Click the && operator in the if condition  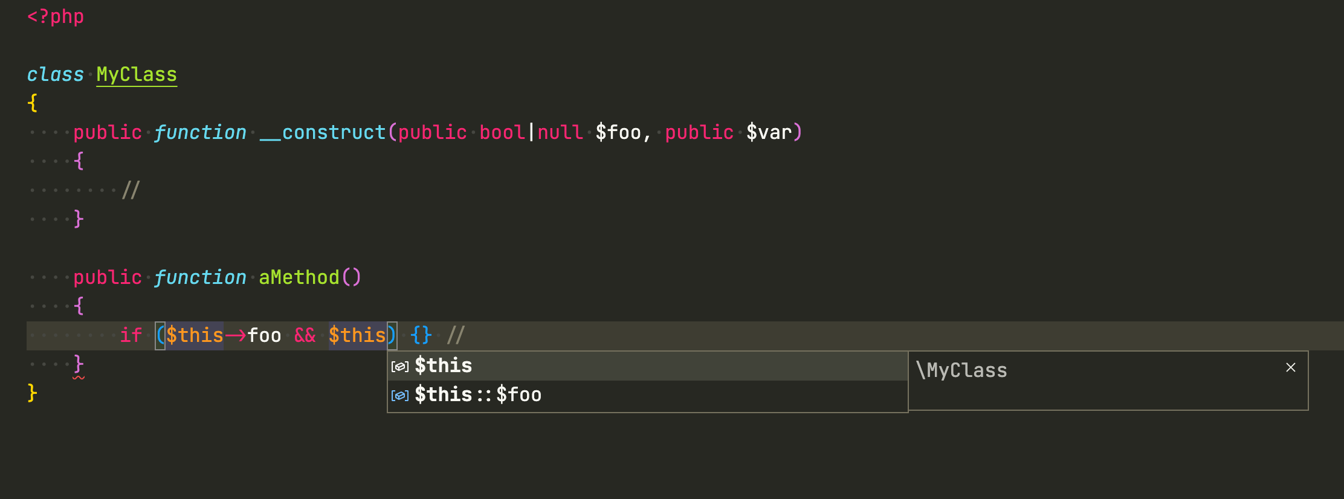tap(305, 335)
